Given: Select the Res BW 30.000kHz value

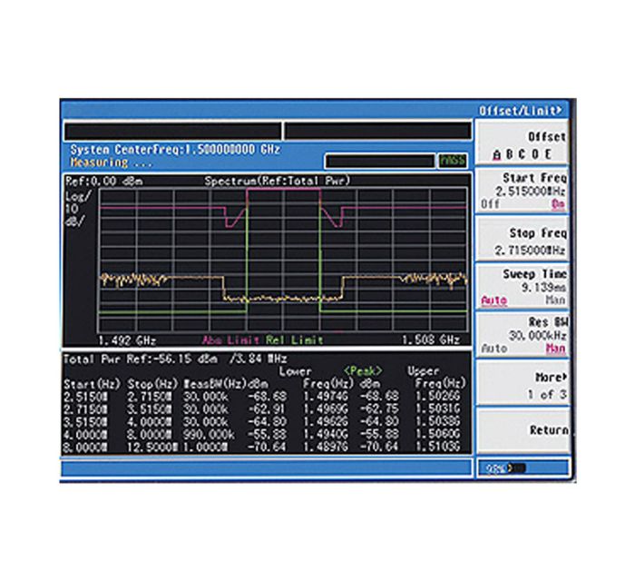Looking at the screenshot, I should [x=537, y=336].
